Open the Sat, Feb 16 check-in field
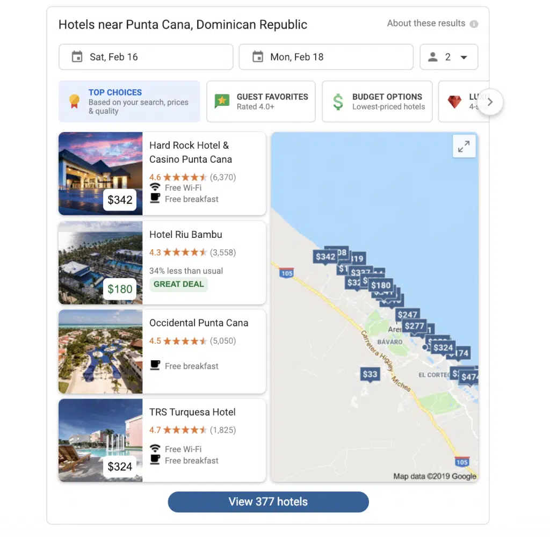The image size is (550, 537). pos(146,57)
